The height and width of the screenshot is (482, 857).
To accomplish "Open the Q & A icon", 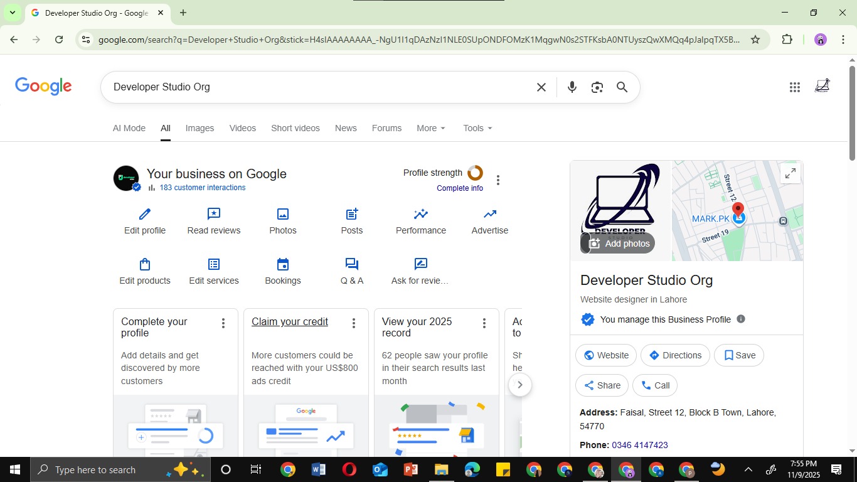I will pyautogui.click(x=351, y=264).
